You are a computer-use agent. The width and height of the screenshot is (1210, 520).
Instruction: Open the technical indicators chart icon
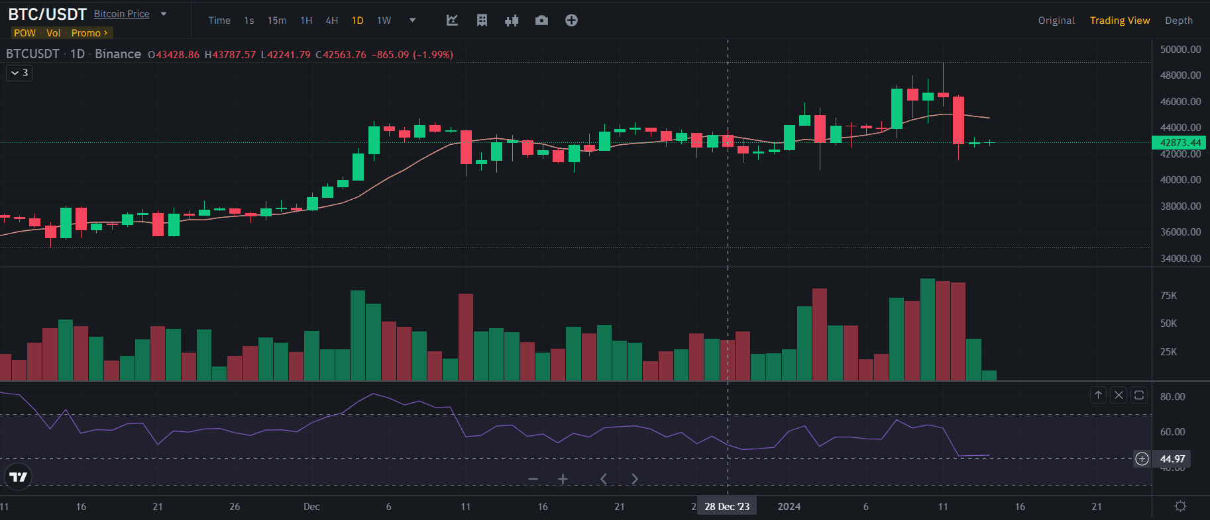(x=452, y=21)
